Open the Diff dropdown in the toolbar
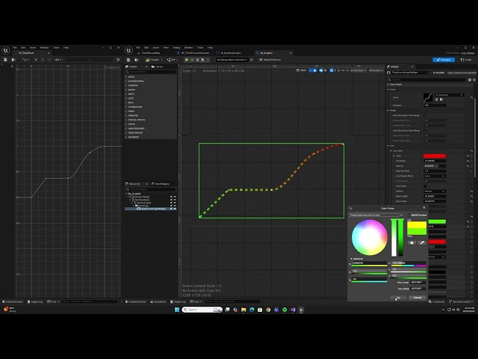Viewport: 478px width, 359px height. [x=173, y=60]
